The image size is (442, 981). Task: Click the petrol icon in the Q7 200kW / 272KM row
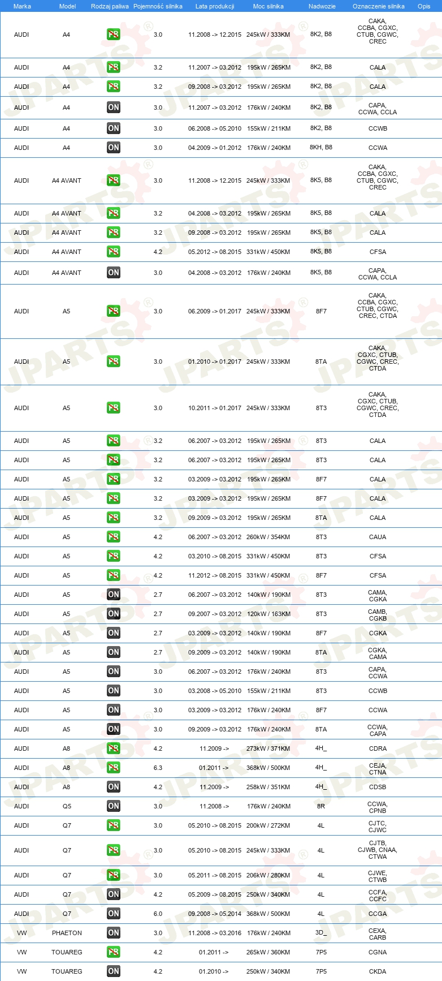tap(114, 825)
